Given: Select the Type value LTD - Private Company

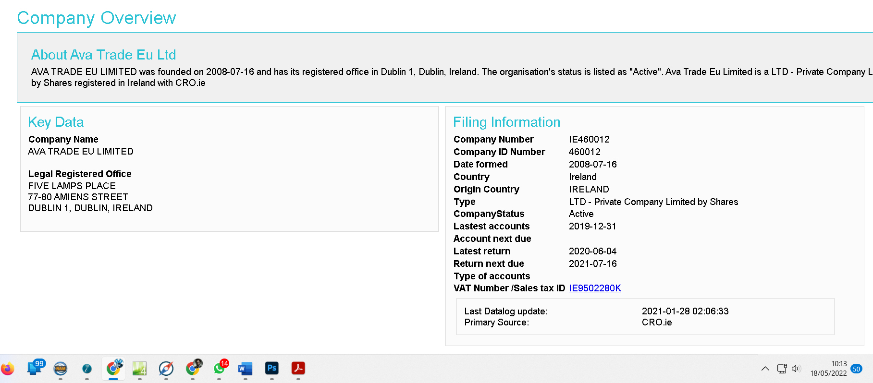Looking at the screenshot, I should click(x=653, y=202).
